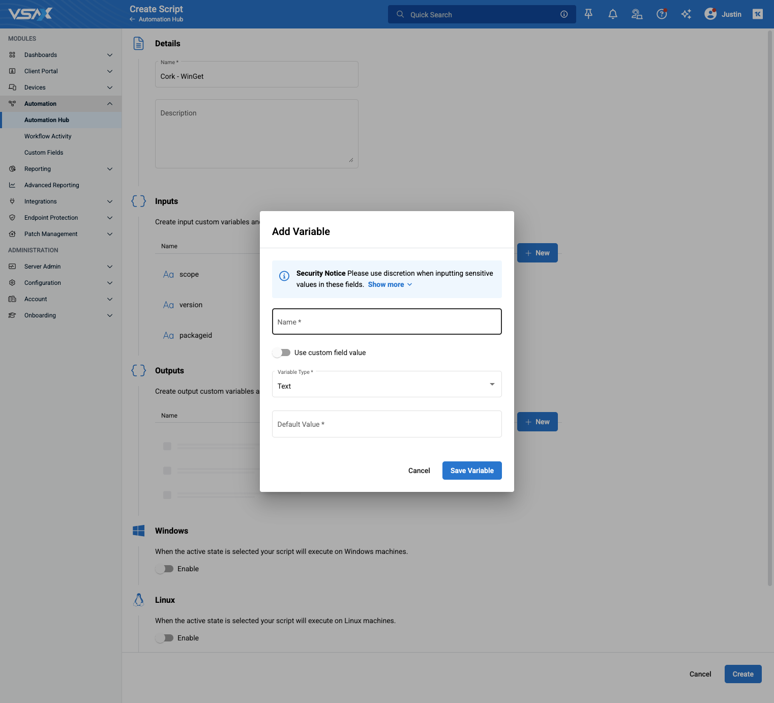
Task: Click the AI sparkle icon
Action: (x=686, y=14)
